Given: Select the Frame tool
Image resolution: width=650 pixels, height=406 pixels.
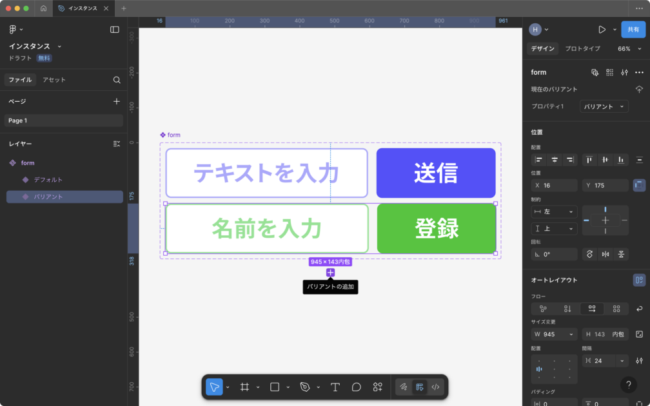Looking at the screenshot, I should click(244, 387).
